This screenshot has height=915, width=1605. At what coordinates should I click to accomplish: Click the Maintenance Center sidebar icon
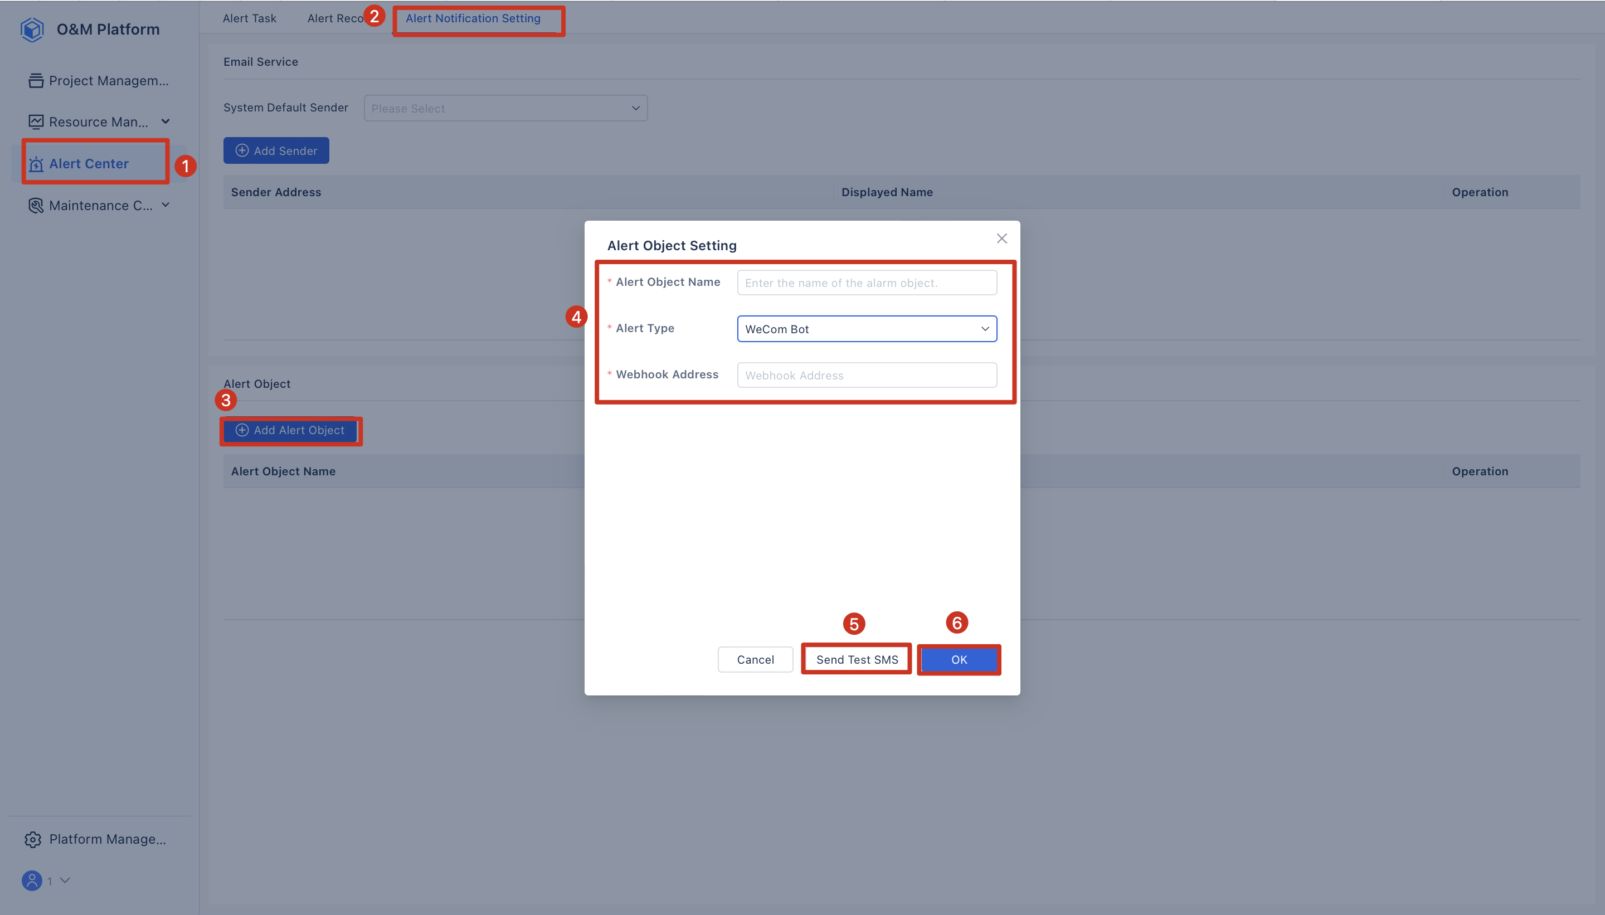pyautogui.click(x=36, y=206)
